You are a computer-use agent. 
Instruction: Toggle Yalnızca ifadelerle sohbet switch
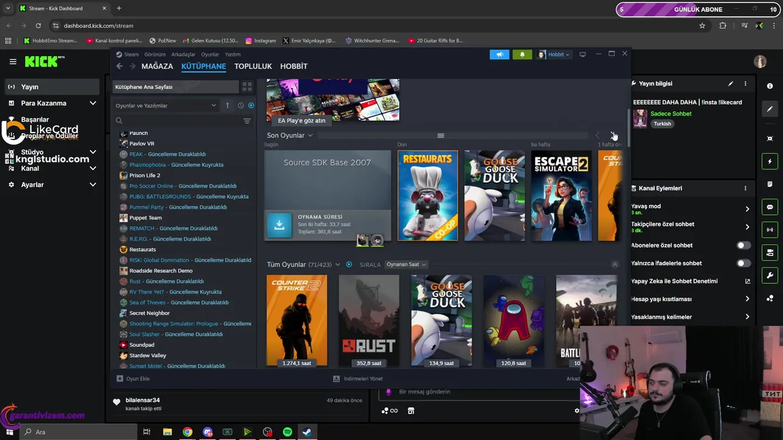[744, 263]
